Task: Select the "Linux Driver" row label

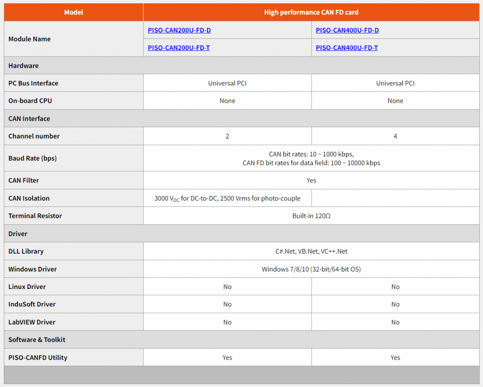Action: pos(27,287)
